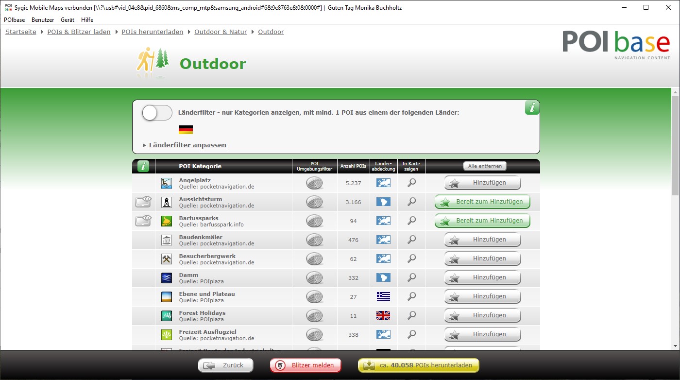Show Damm on the map via magnifier icon
This screenshot has width=680, height=380.
coord(411,277)
